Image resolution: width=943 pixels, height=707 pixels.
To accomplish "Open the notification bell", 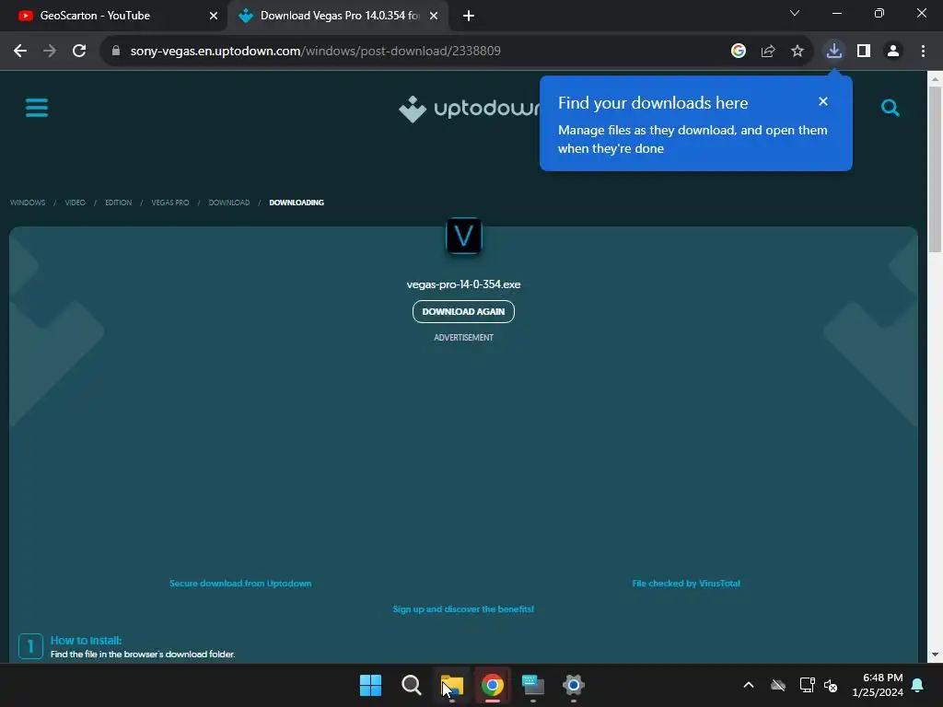I will point(918,685).
